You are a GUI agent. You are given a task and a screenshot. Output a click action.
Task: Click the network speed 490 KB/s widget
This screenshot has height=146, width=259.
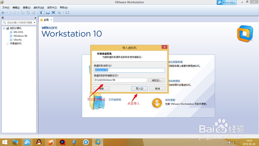[226, 3]
